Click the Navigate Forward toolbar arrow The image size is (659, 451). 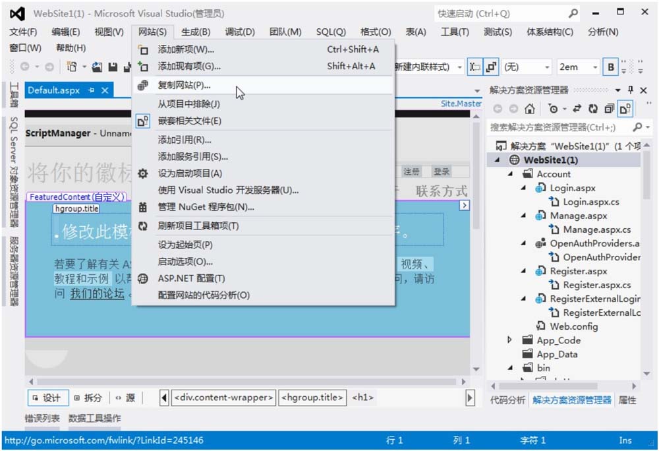(x=49, y=67)
